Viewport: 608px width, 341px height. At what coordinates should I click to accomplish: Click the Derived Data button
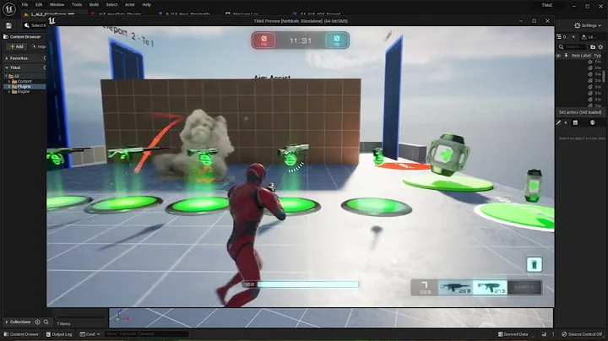pos(513,334)
